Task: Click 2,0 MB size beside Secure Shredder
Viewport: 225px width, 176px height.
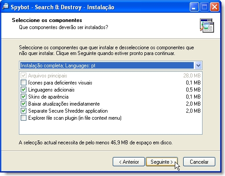Action: coord(193,111)
